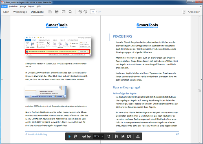Click the Acrobat PDF icon in title bar
The height and width of the screenshot is (144, 203).
point(3,2)
